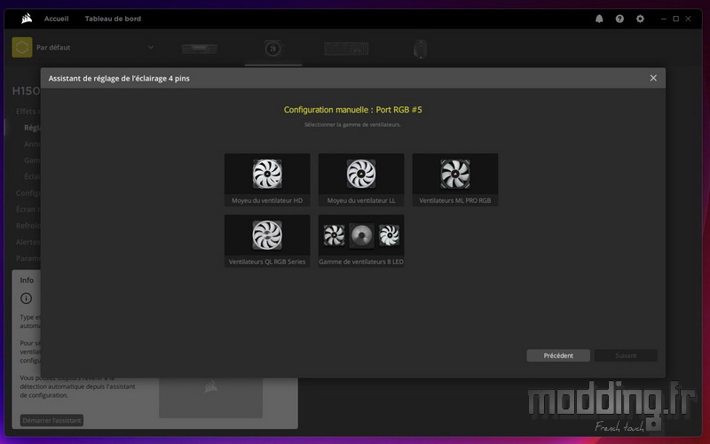Open the help question mark icon

click(619, 19)
